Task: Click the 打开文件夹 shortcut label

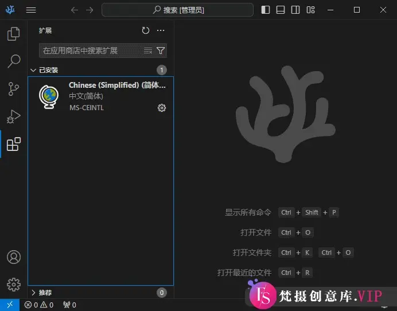Action: point(252,252)
